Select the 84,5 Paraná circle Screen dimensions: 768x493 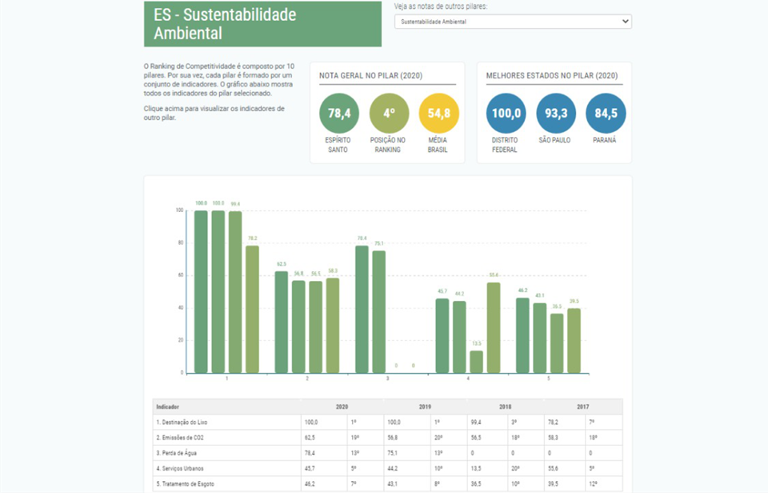[x=606, y=113]
